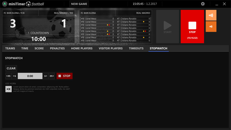Stop the stopwatch with red STOP
Screen dimensions: 231x130
[64, 76]
